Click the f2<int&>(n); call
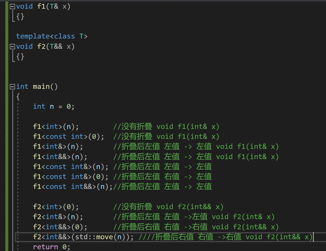The width and height of the screenshot is (326, 251). tap(58, 217)
